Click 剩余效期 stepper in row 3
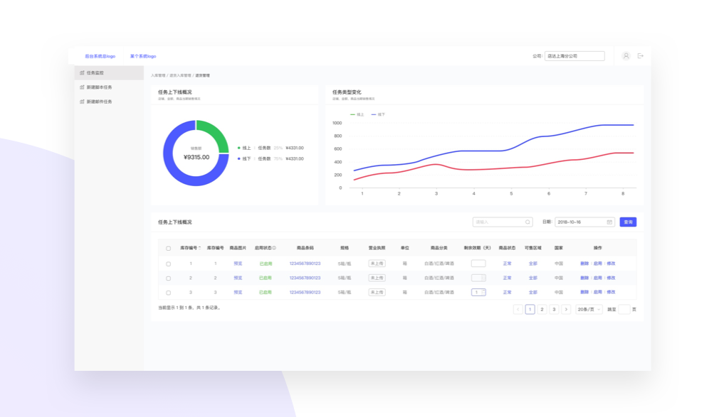The height and width of the screenshot is (417, 719). click(x=483, y=292)
